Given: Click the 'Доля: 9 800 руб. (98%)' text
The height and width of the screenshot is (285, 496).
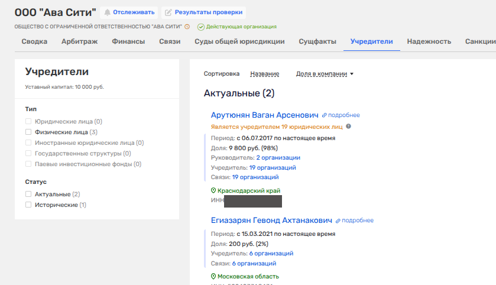Looking at the screenshot, I should (244, 148).
